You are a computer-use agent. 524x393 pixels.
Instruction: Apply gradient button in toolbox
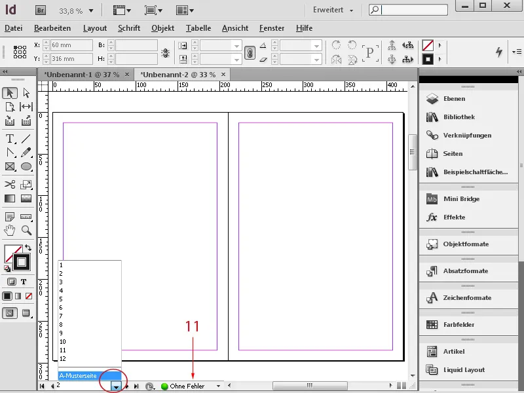[18, 296]
